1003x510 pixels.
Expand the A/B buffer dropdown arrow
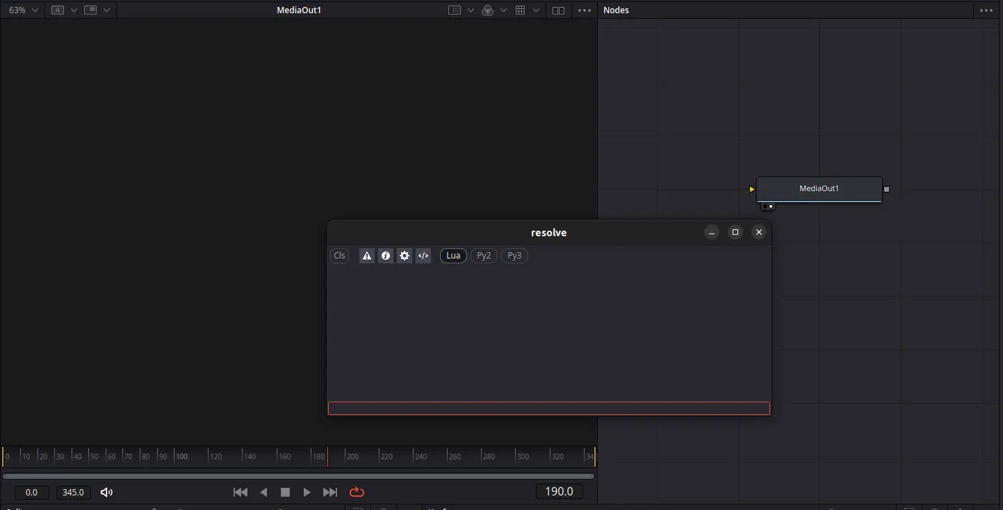tap(74, 10)
